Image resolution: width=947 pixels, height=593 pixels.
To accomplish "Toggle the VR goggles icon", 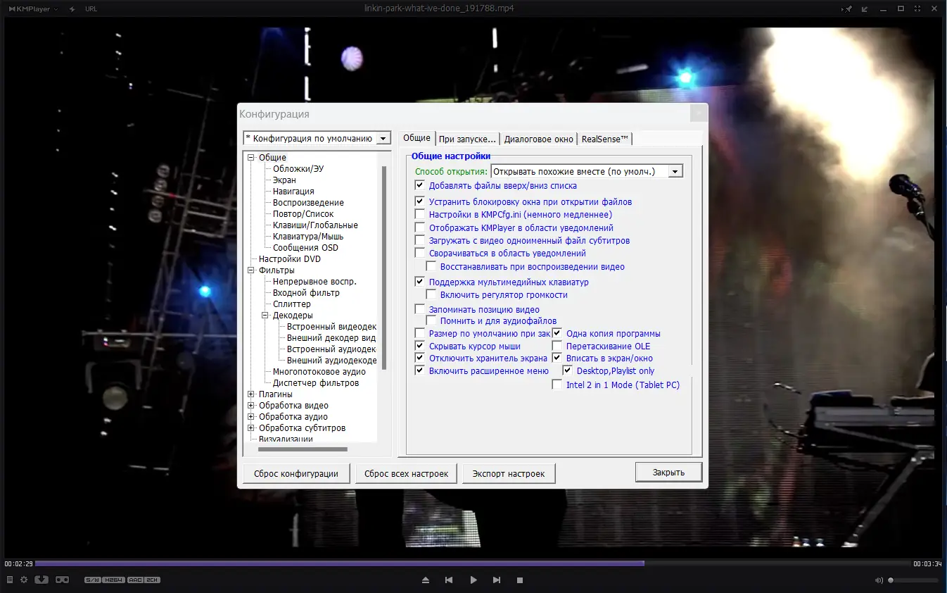I will click(62, 580).
